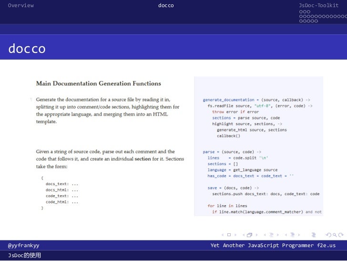
Task: Click the 'fs.readFile source' code line
Action: (x=260, y=106)
